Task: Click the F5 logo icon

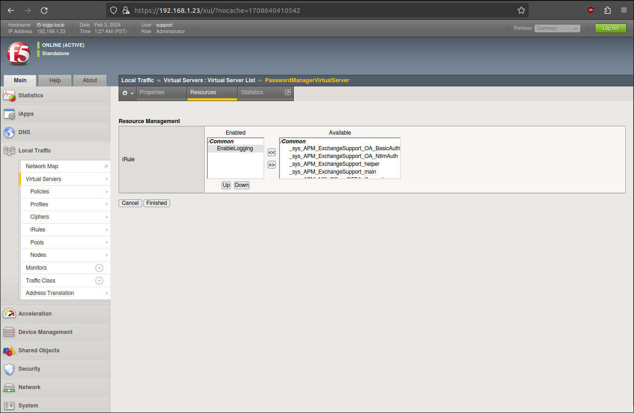Action: tap(18, 53)
